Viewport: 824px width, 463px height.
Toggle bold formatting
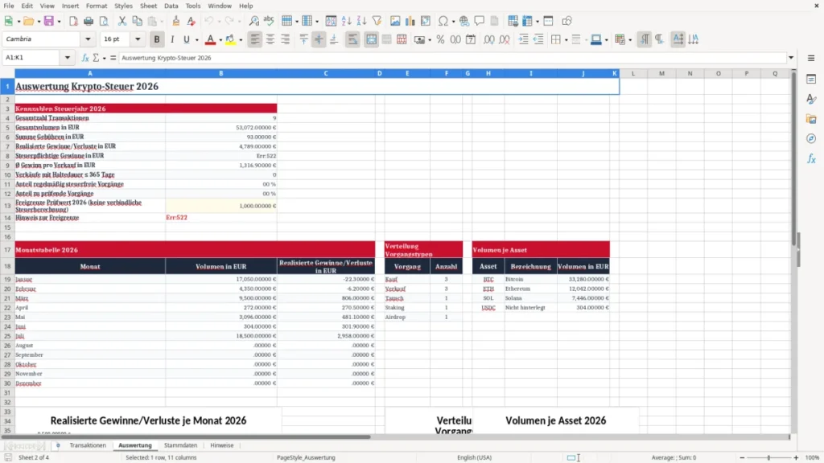[157, 39]
